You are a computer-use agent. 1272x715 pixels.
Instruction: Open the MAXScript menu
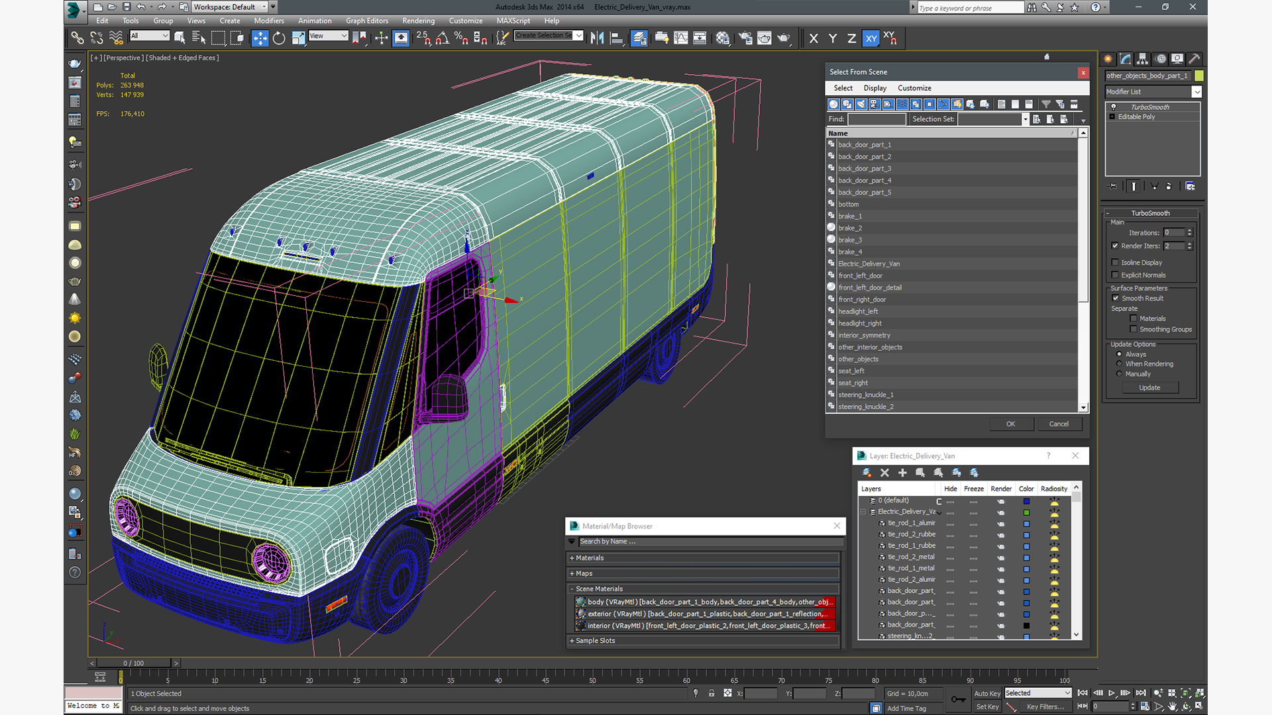513,21
